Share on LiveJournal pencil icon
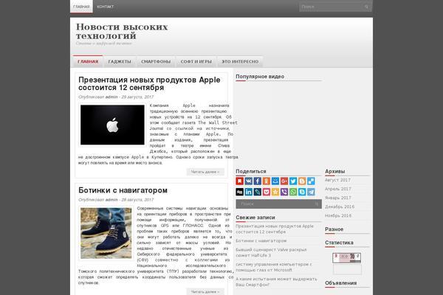This screenshot has width=443, height=295. coord(258,192)
